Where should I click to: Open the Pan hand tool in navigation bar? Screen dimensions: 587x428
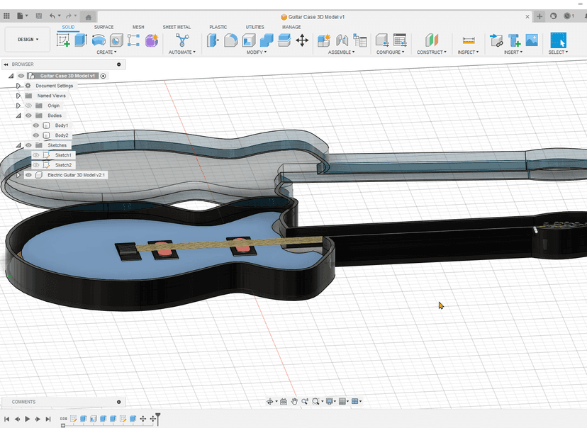tap(293, 402)
